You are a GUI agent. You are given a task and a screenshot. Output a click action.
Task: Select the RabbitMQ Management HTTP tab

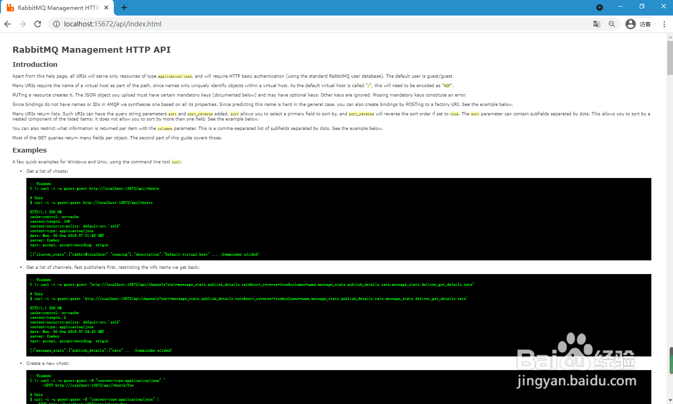coord(58,8)
